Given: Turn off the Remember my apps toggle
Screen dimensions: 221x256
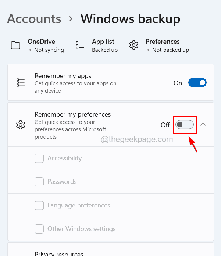Looking at the screenshot, I should tap(197, 83).
